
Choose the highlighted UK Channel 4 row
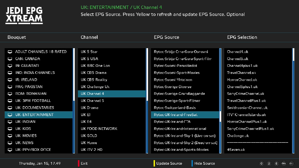coord(112,94)
